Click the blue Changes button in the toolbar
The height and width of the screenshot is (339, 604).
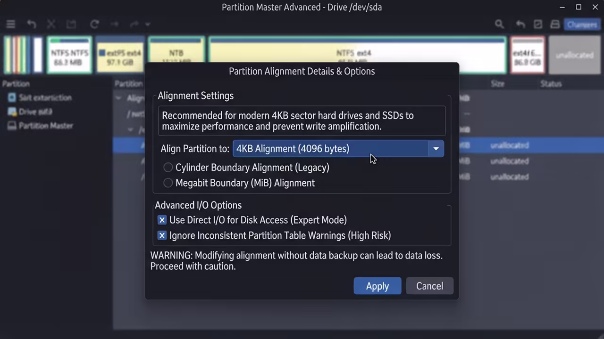click(x=582, y=24)
